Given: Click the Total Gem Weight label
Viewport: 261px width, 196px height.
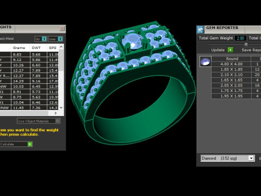Looking at the screenshot, I should tap(216, 38).
